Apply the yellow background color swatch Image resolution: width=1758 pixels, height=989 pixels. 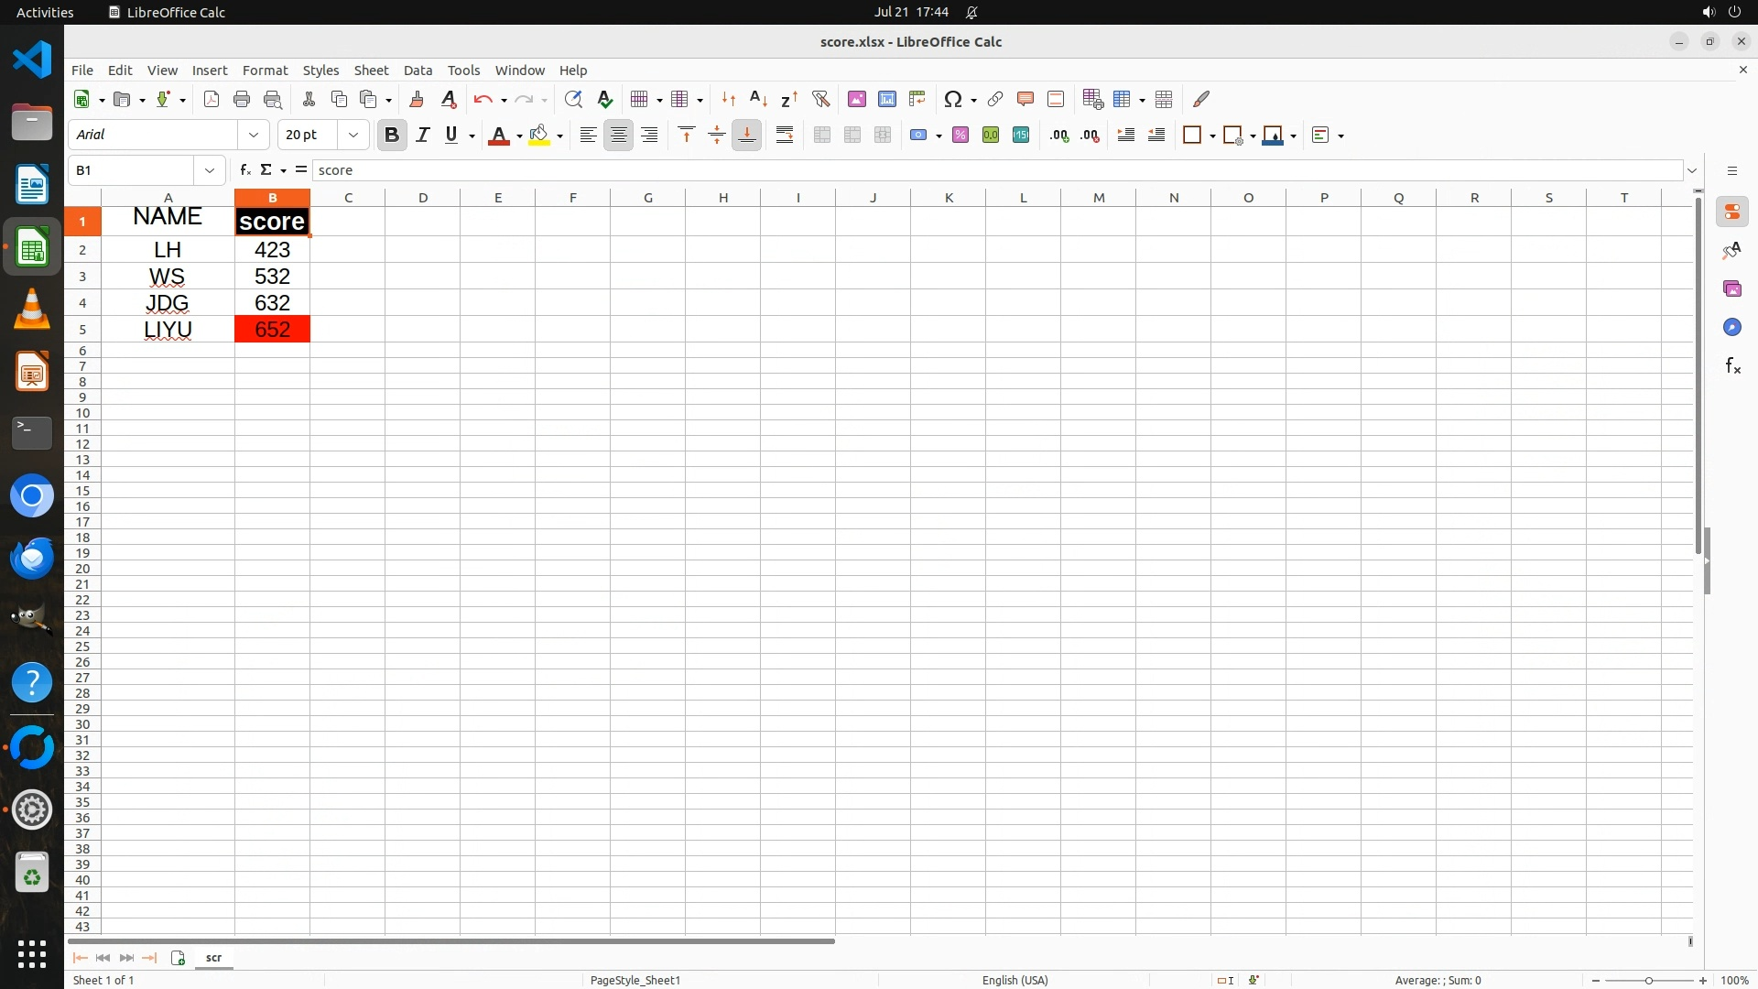[539, 135]
